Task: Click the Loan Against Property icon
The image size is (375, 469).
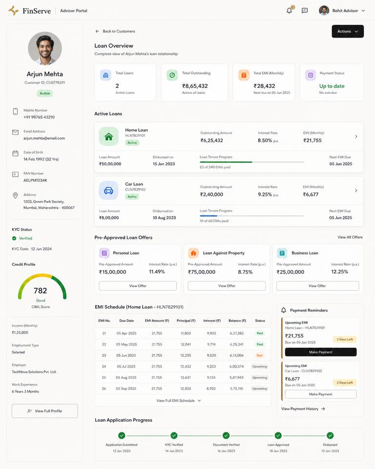Action: pos(193,253)
